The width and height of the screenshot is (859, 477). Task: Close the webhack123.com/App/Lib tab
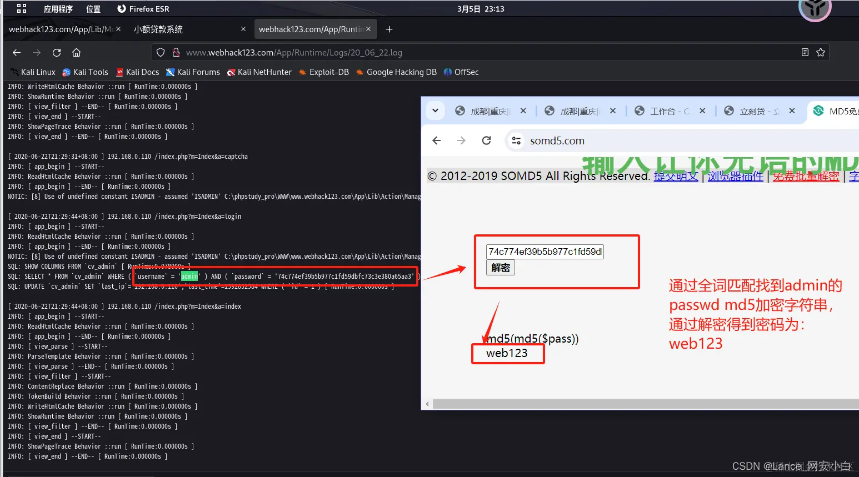(x=118, y=29)
